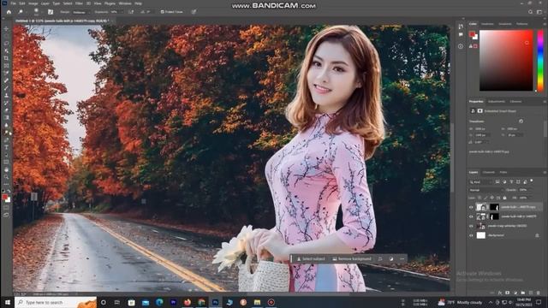
Task: Select the Lasso tool
Action: (6, 44)
